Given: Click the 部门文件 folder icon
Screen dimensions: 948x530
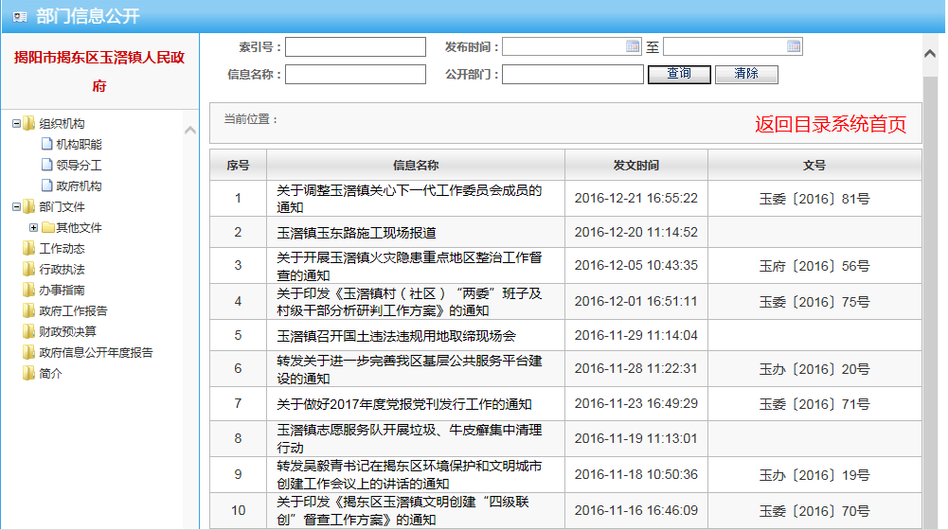Looking at the screenshot, I should pos(28,206).
